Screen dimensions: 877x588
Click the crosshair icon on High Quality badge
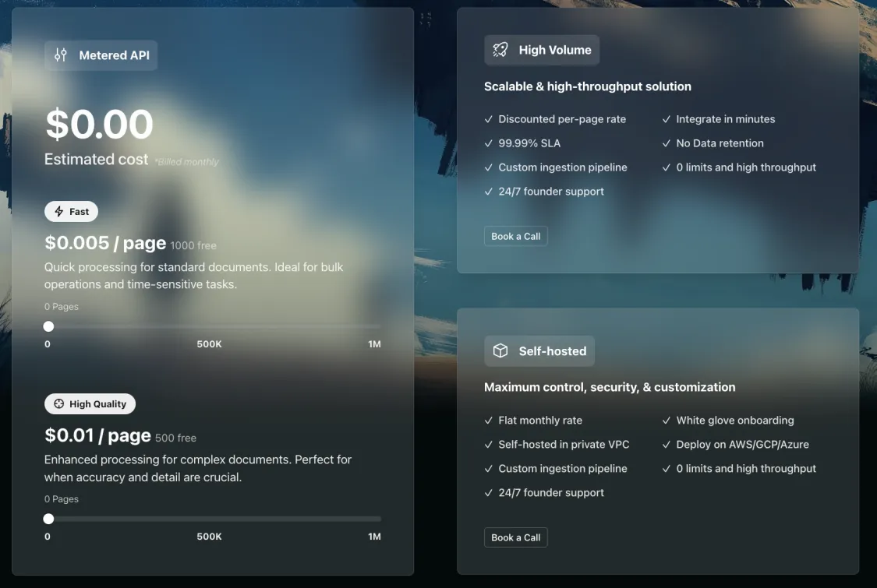59,404
